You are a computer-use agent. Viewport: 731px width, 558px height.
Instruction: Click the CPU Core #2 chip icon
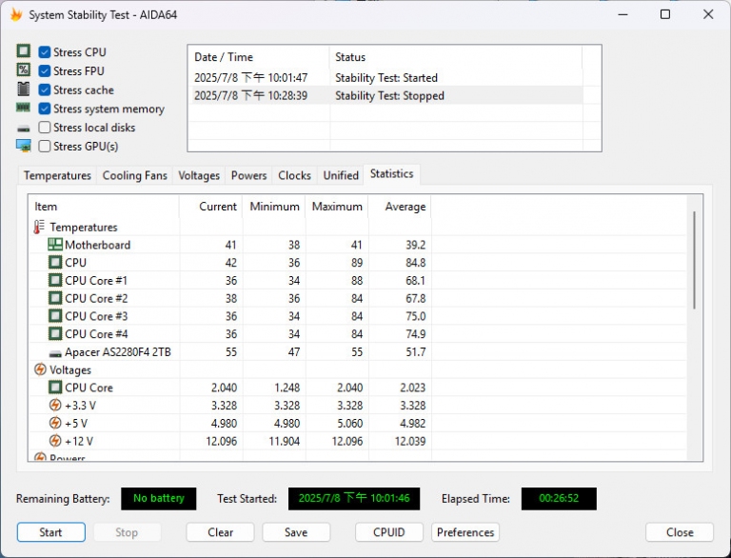pyautogui.click(x=55, y=298)
